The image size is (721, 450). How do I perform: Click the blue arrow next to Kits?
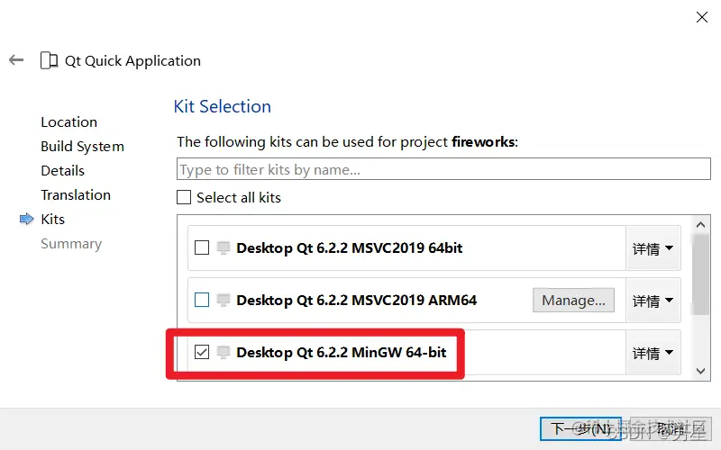27,219
